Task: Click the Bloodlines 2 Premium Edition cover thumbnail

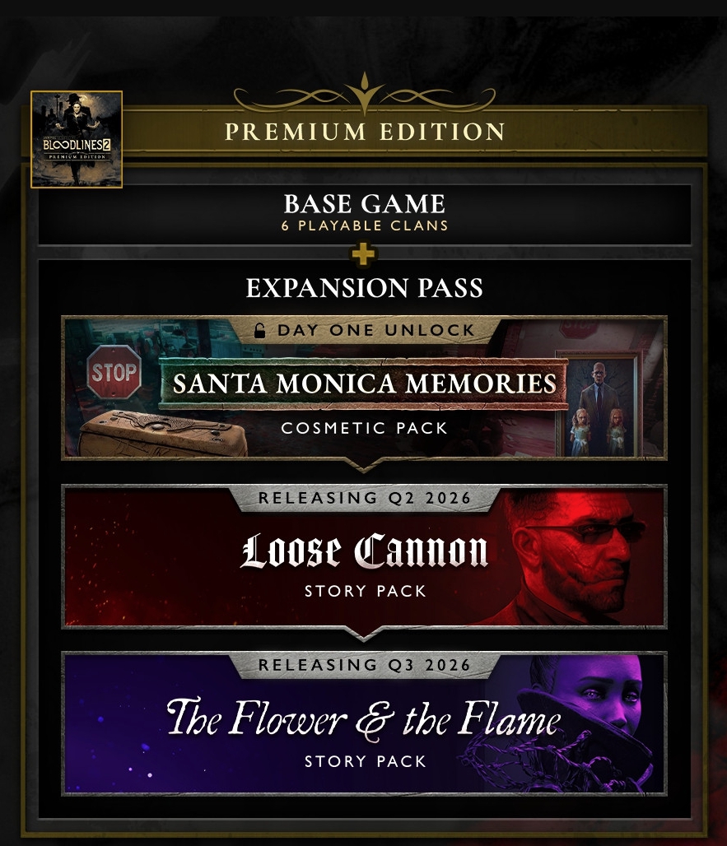Action: [77, 139]
